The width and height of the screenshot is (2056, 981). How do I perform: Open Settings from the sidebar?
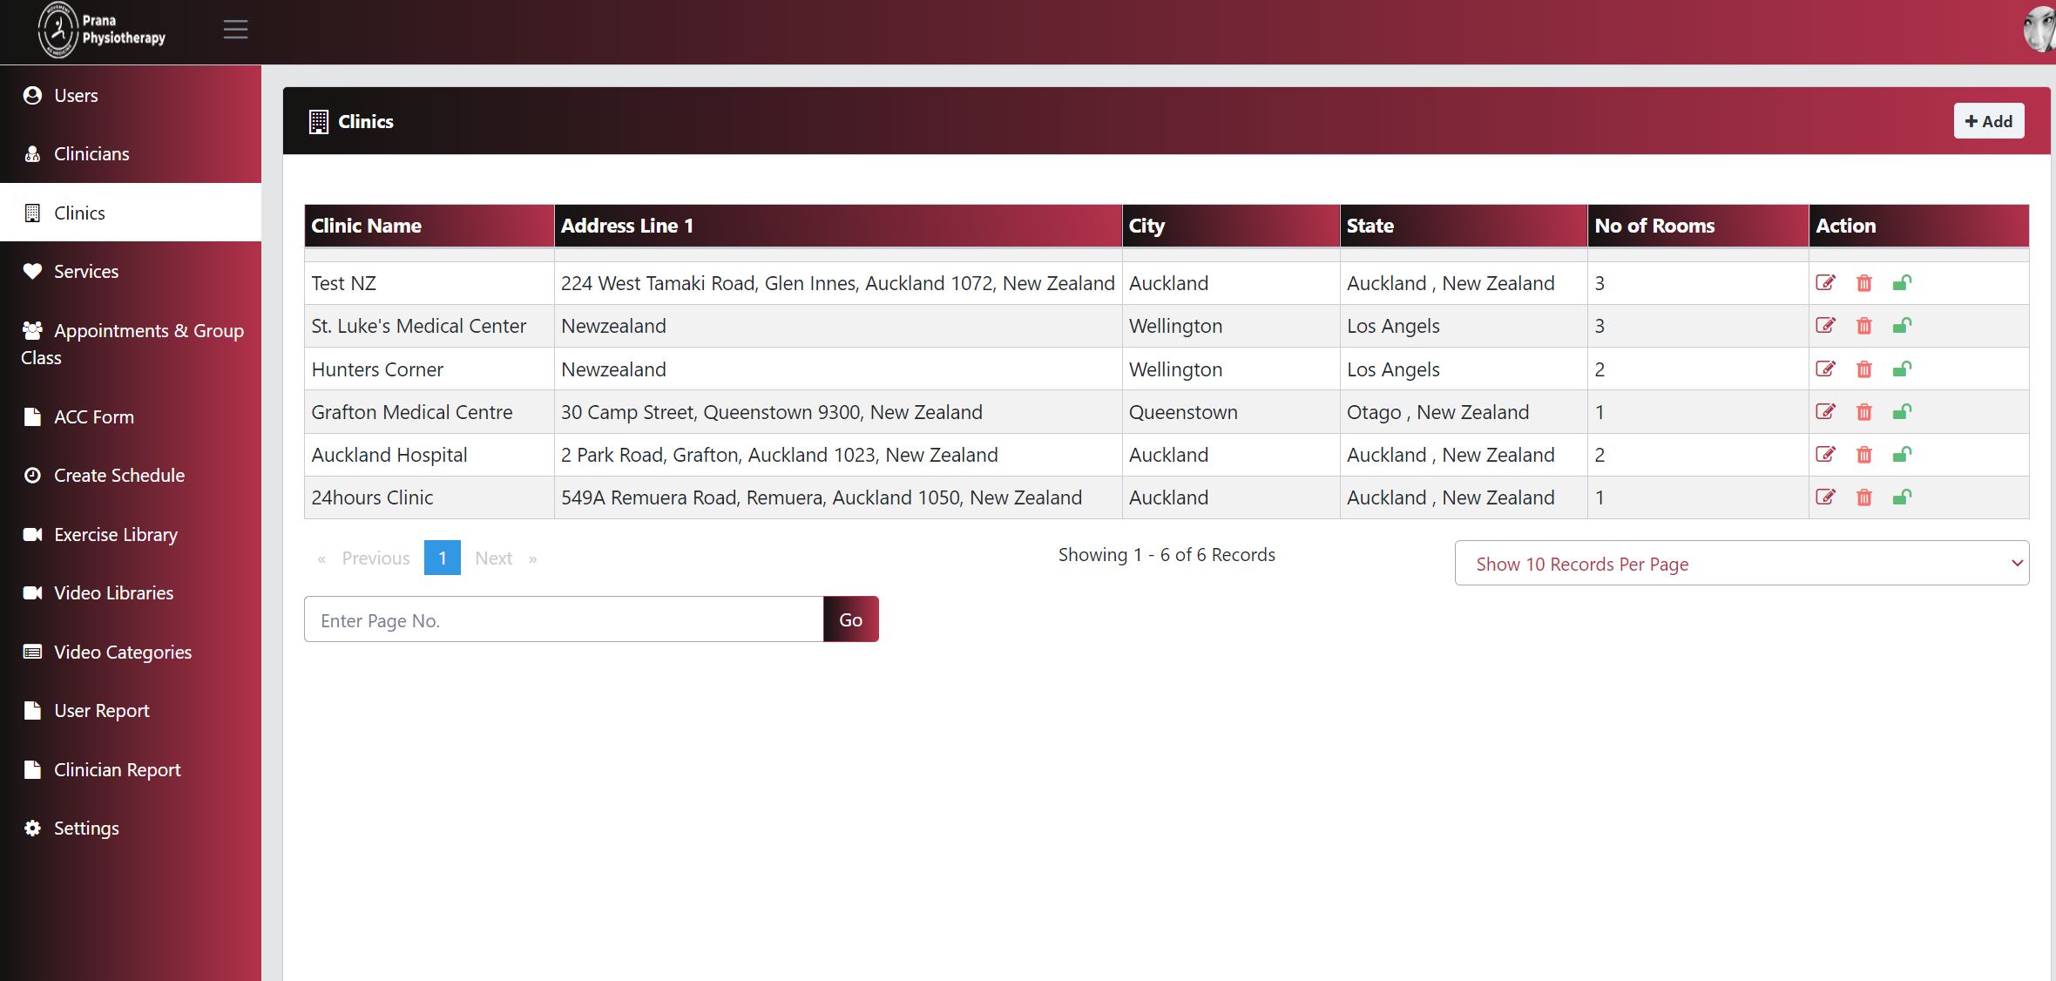coord(86,828)
